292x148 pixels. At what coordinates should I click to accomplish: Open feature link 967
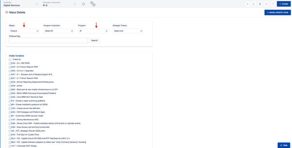point(13,116)
